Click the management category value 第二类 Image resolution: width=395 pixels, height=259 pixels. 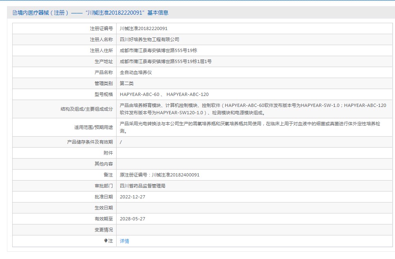(126, 83)
